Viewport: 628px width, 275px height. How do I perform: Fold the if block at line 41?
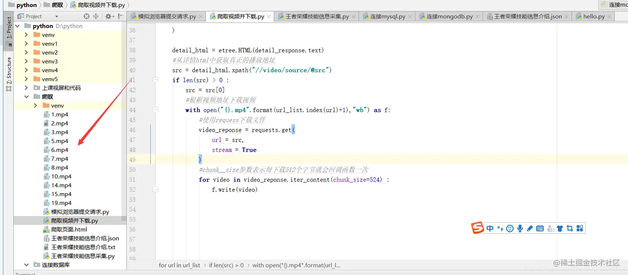[x=155, y=80]
